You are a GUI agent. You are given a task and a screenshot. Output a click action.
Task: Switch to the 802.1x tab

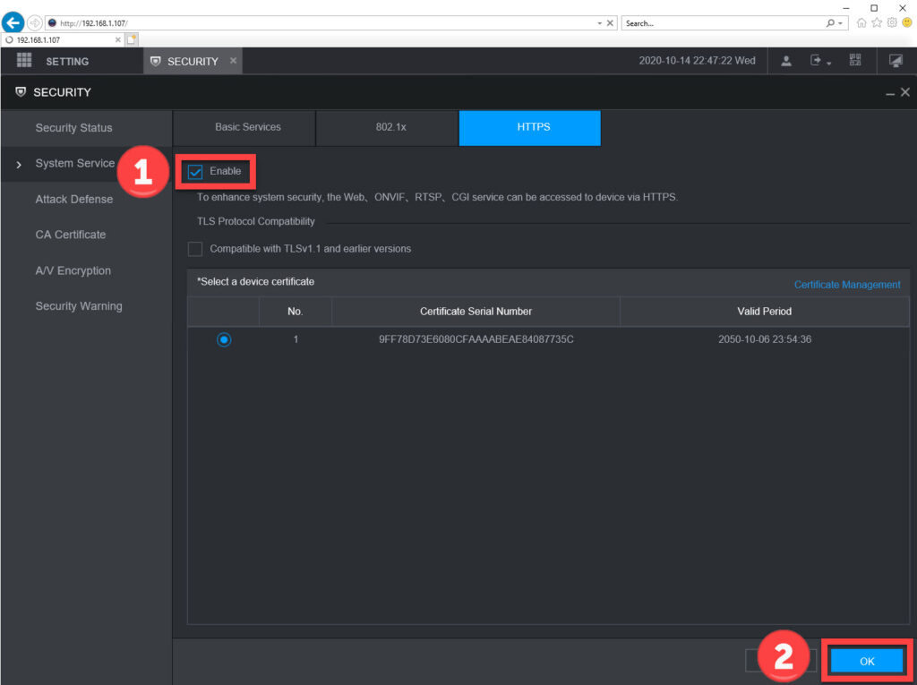tap(390, 127)
